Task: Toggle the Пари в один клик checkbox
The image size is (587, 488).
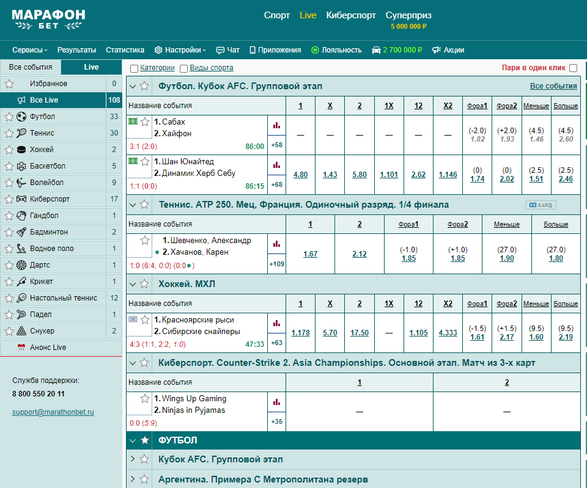Action: pos(573,68)
